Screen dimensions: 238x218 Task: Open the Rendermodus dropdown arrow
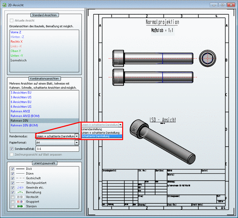tap(77, 136)
